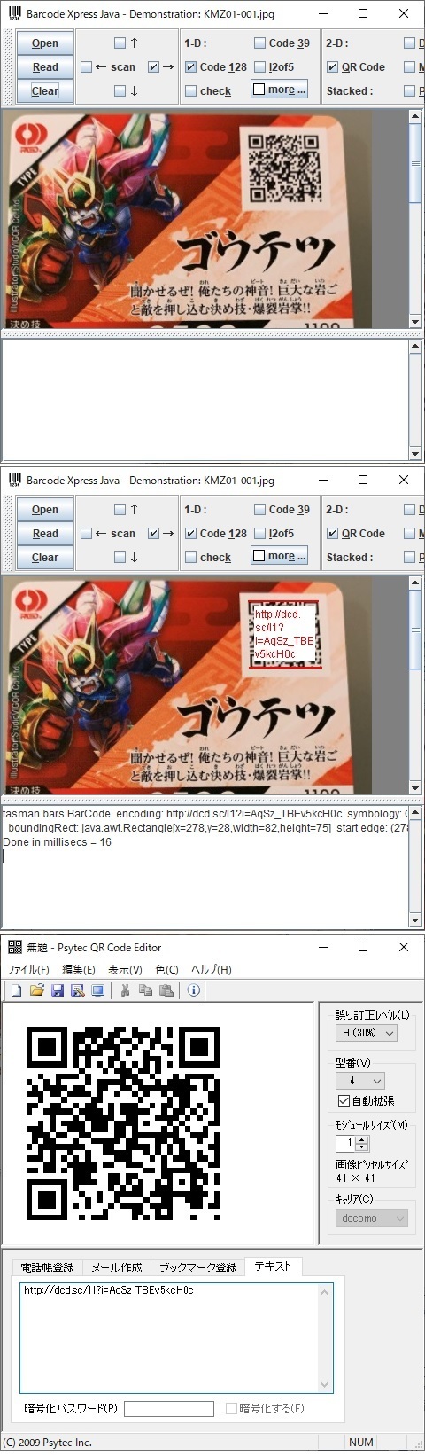Click Read in decoded-result Barcode Xpress window

pyautogui.click(x=45, y=533)
